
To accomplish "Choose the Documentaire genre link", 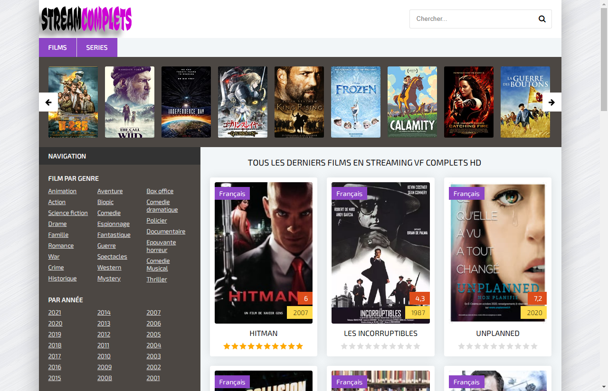I will pos(166,232).
